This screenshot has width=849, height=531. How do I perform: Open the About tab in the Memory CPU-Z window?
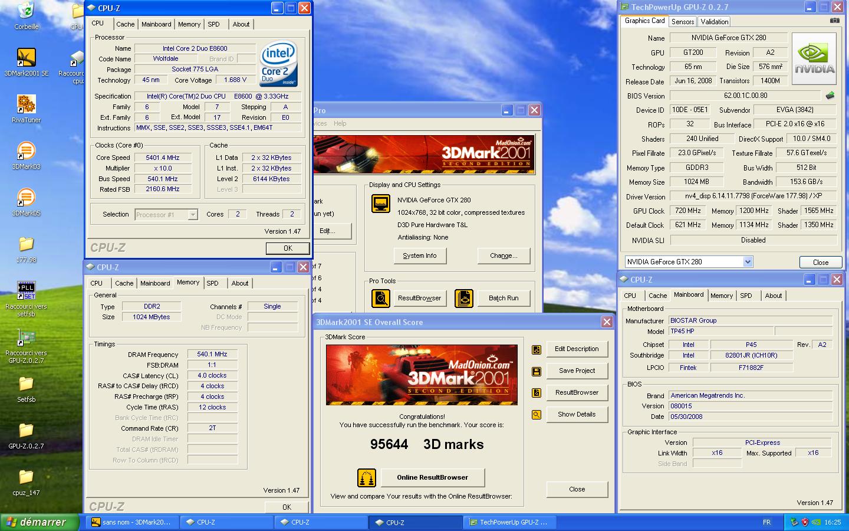[240, 283]
